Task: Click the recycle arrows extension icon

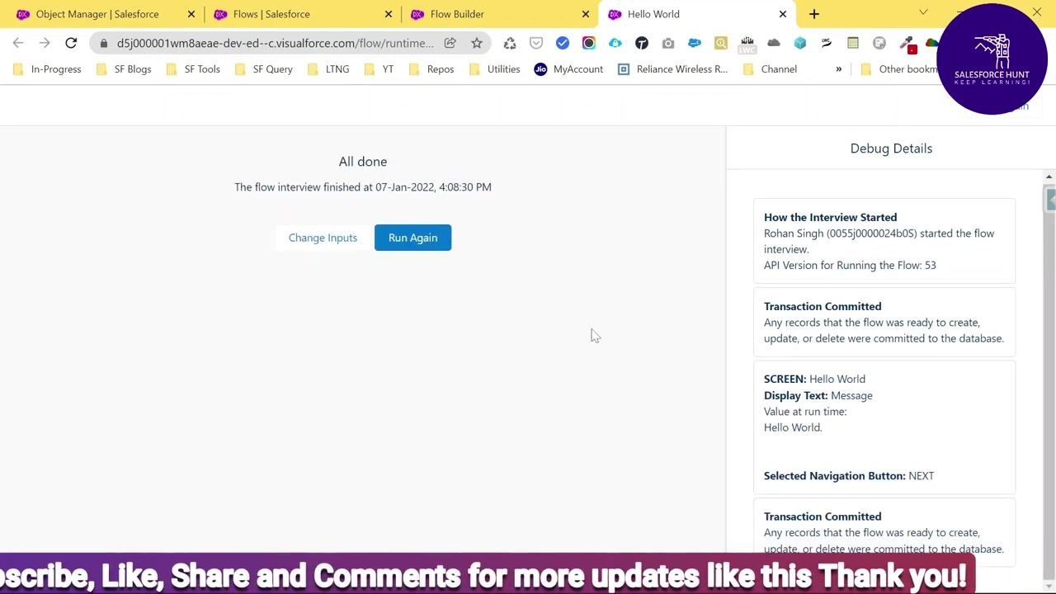Action: 510,43
